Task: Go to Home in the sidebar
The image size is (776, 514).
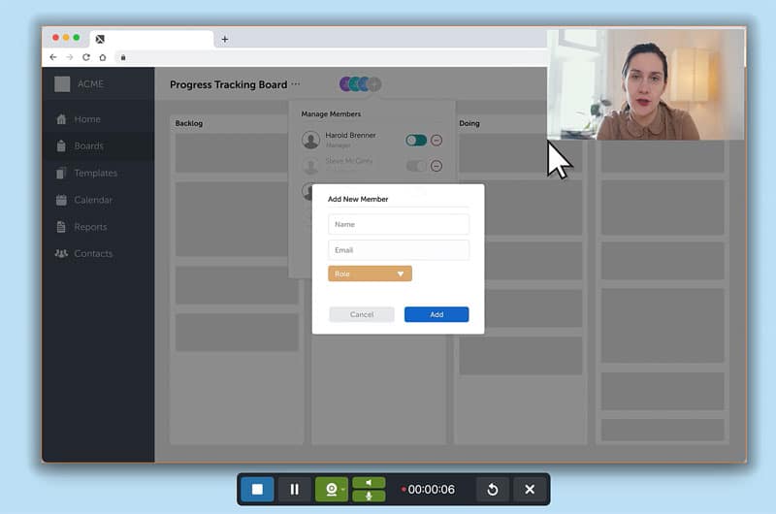Action: 87,119
